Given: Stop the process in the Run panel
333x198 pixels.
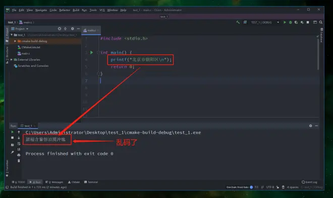Looking at the screenshot, I should click(x=12, y=138).
